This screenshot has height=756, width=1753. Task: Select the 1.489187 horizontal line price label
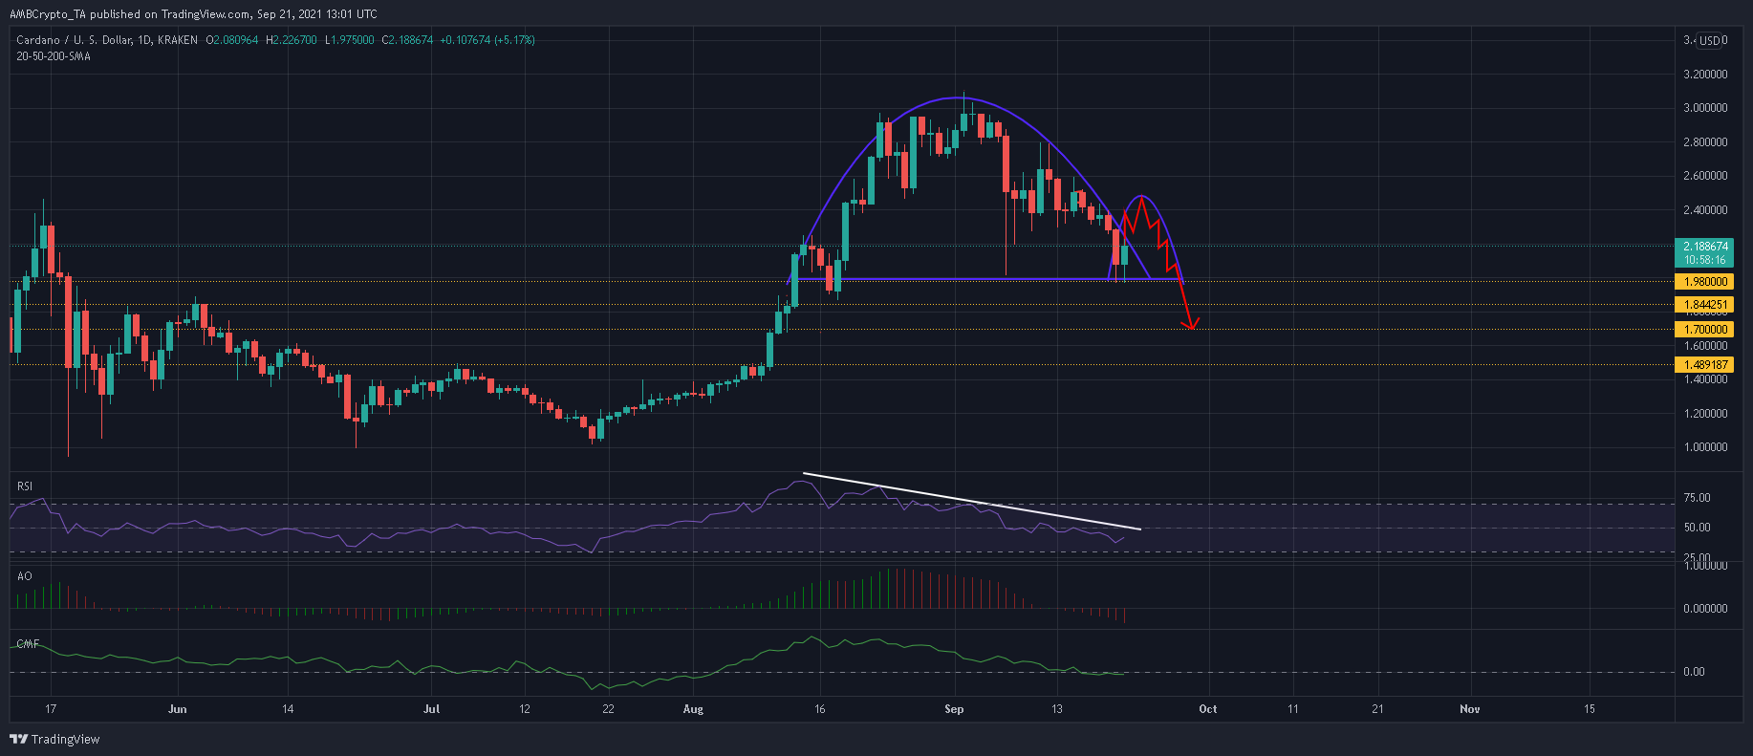[1706, 365]
